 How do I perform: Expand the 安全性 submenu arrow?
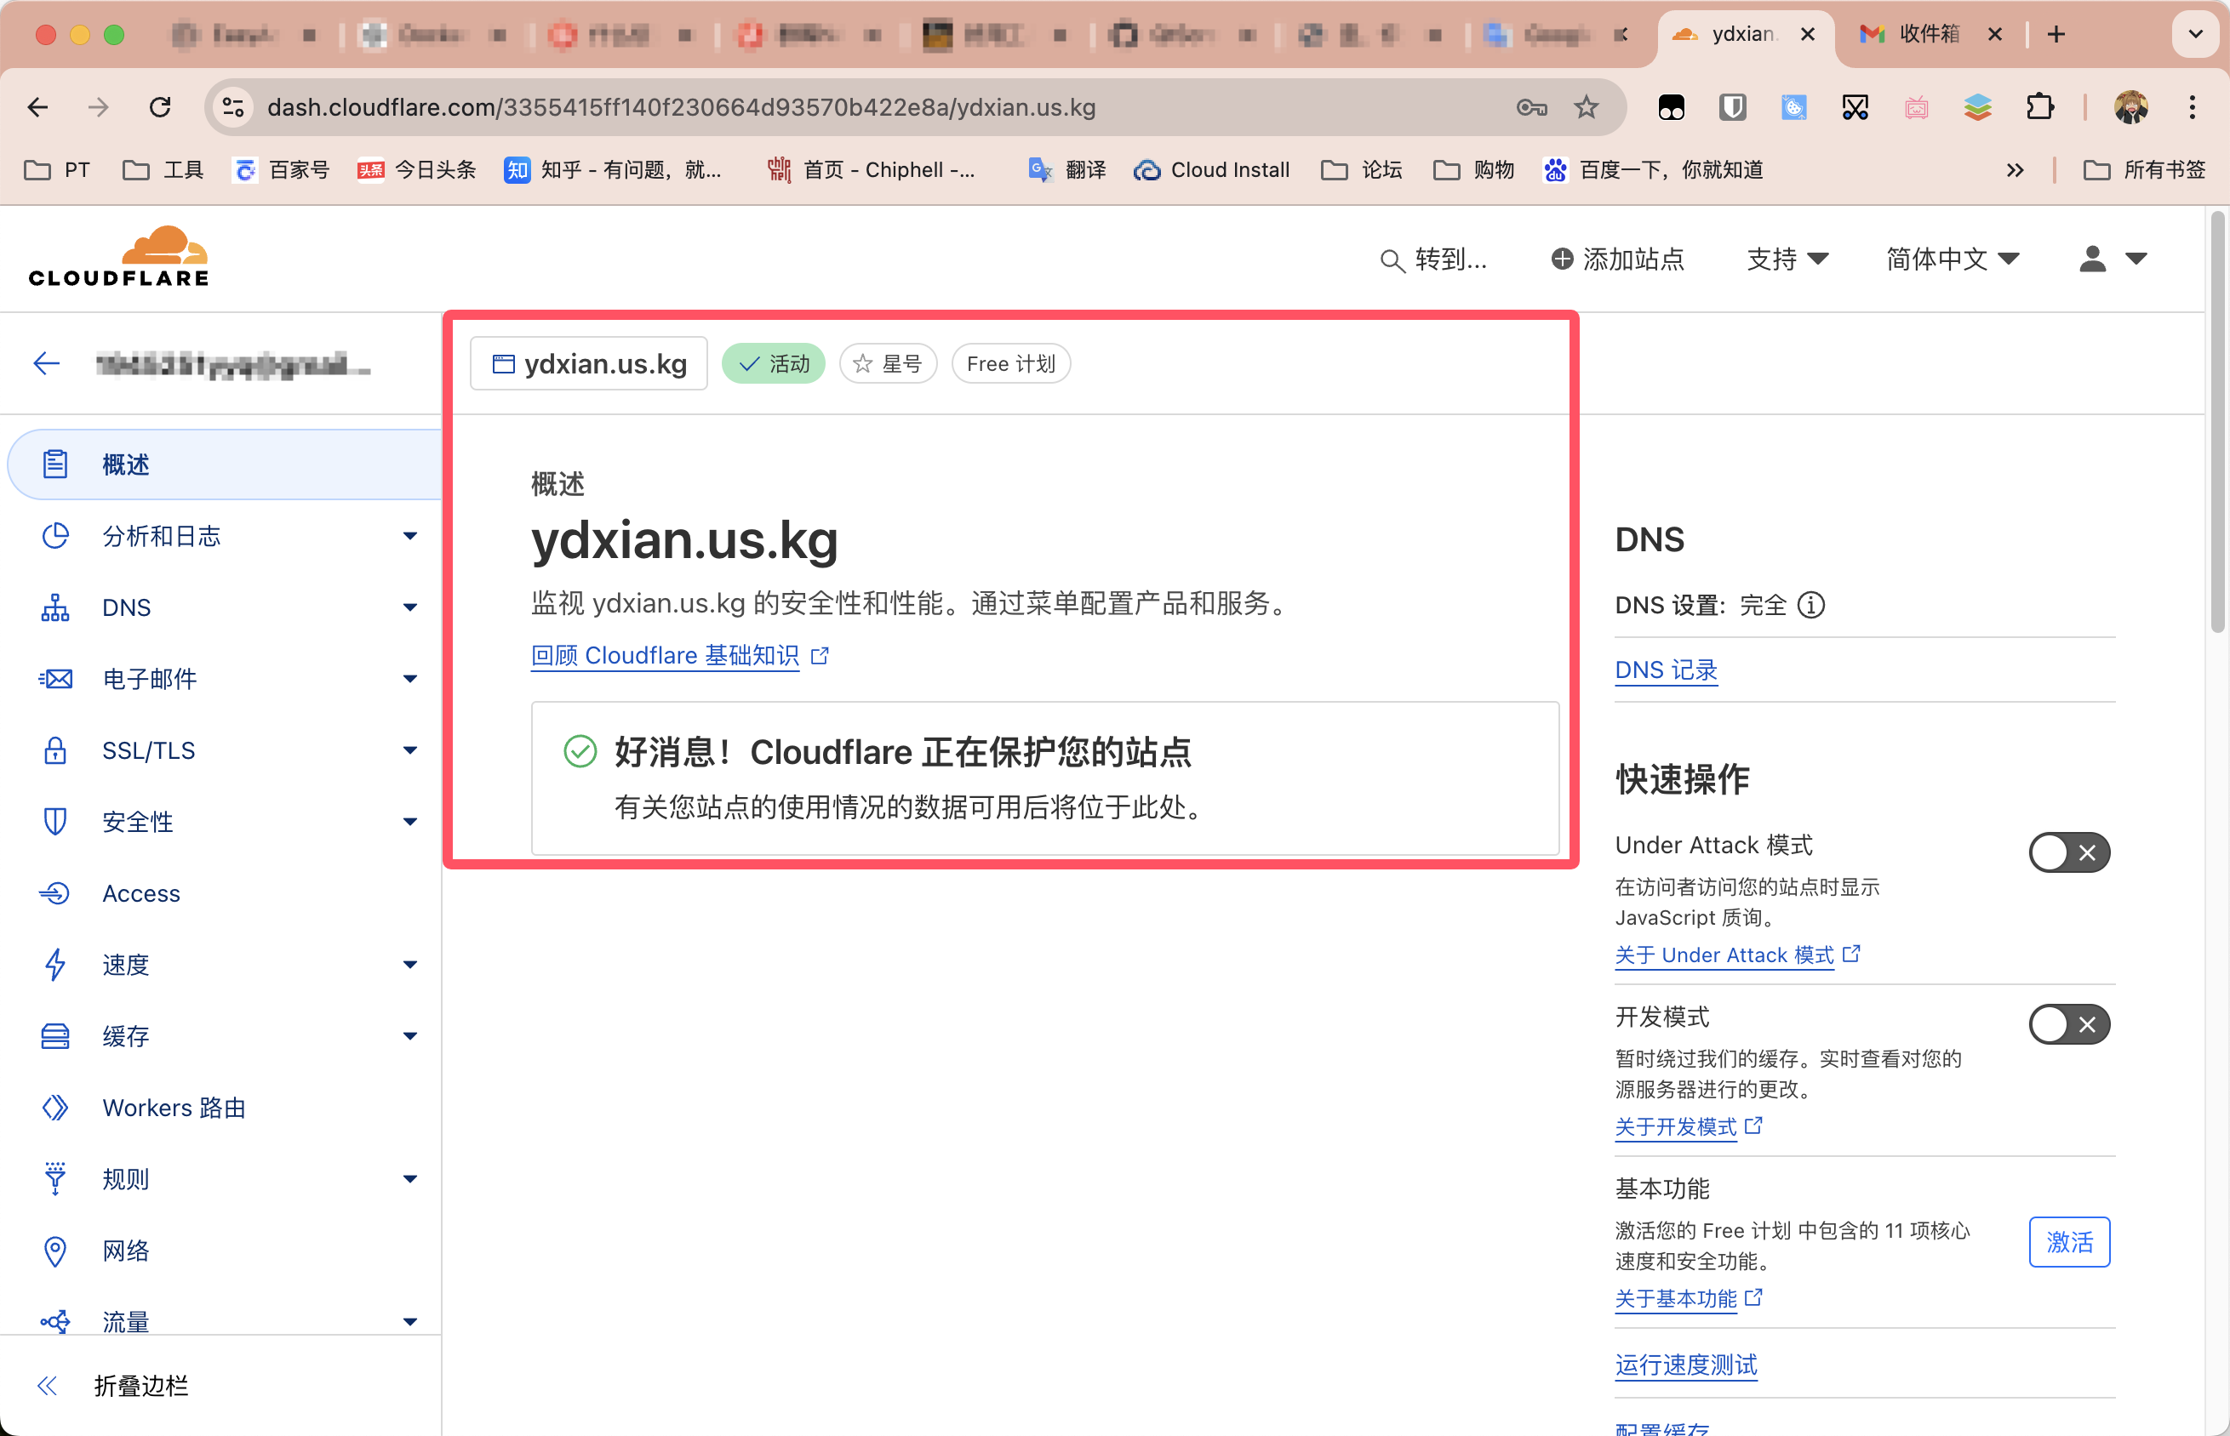(x=409, y=822)
